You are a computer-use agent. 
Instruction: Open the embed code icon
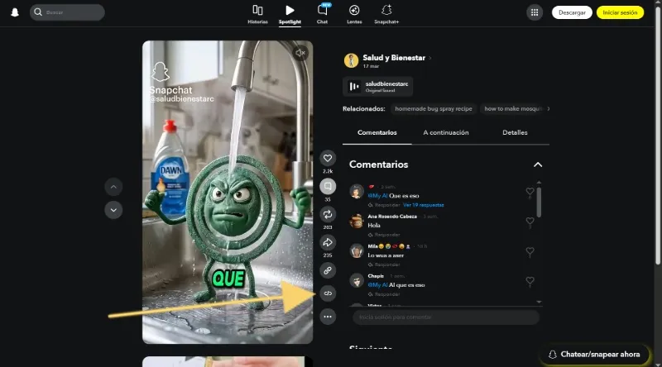tap(328, 293)
